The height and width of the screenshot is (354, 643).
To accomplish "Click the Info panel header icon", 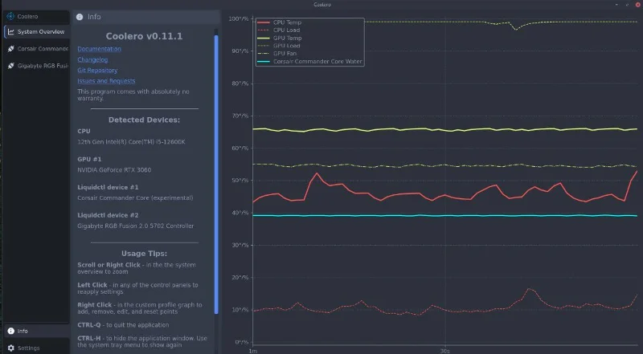I will [x=80, y=17].
